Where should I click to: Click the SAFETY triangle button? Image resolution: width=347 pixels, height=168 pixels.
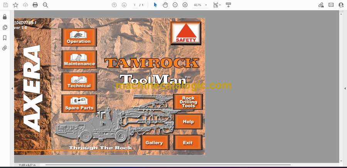coord(186,33)
